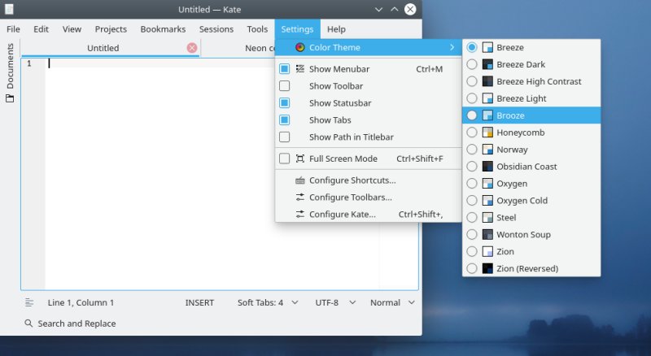
Task: Click the Configure Toolbars icon
Action: (300, 198)
